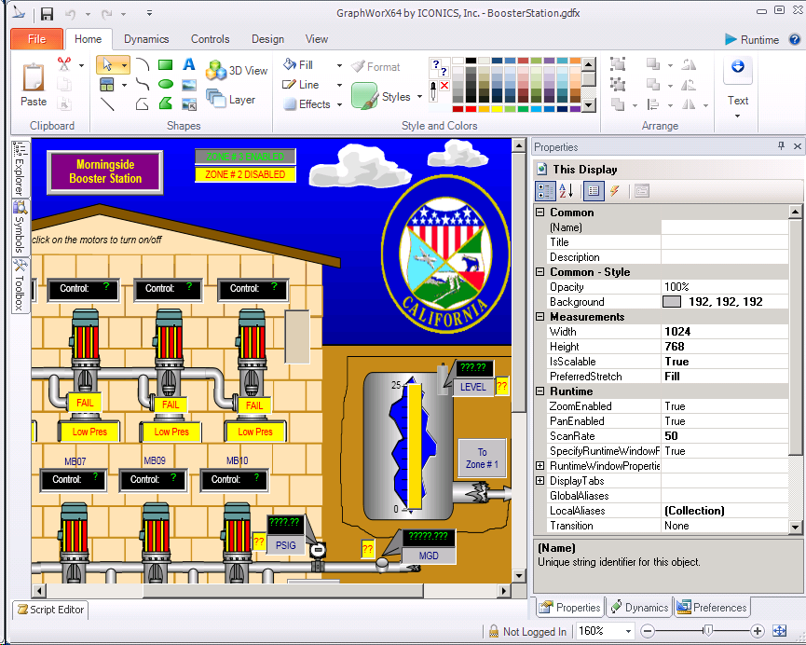Click the Save floppy disk icon

pyautogui.click(x=47, y=14)
